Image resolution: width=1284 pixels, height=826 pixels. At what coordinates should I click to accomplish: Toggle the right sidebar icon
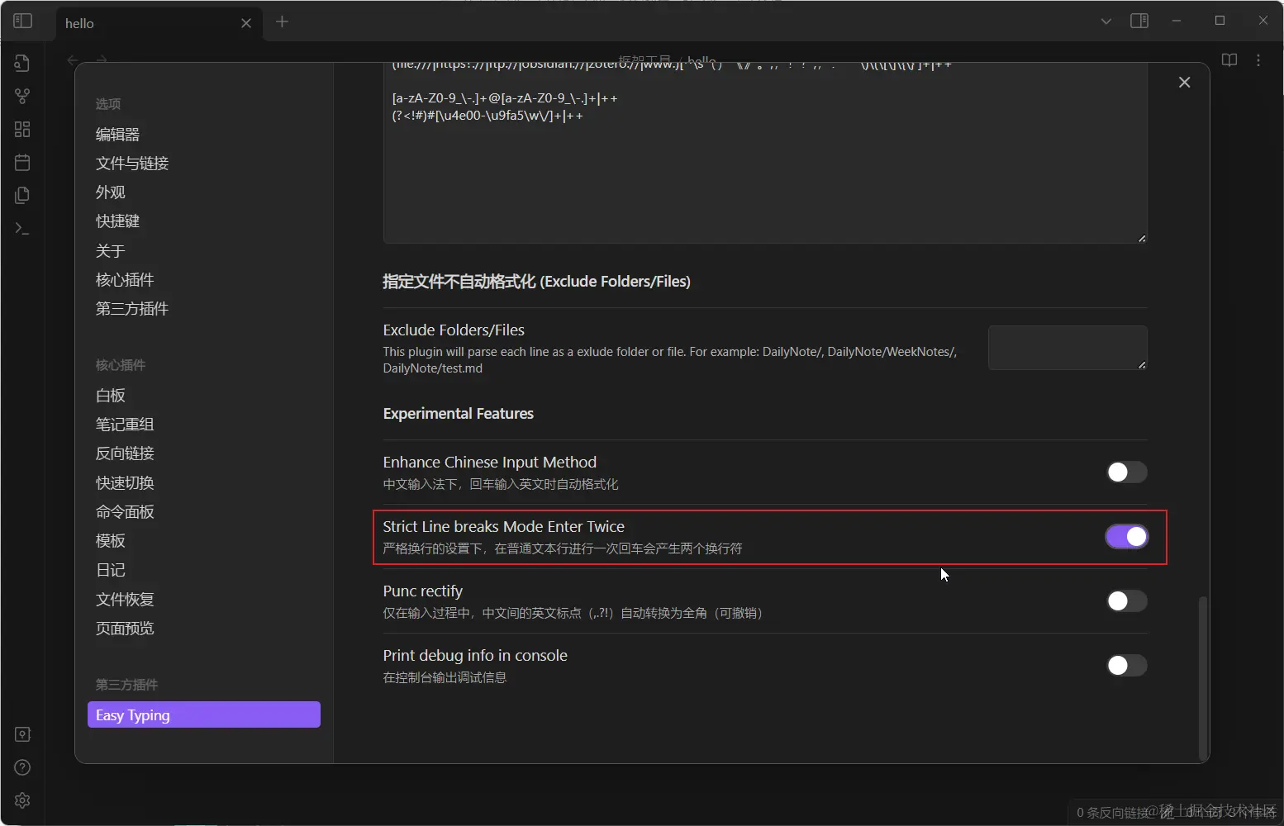(x=1139, y=21)
